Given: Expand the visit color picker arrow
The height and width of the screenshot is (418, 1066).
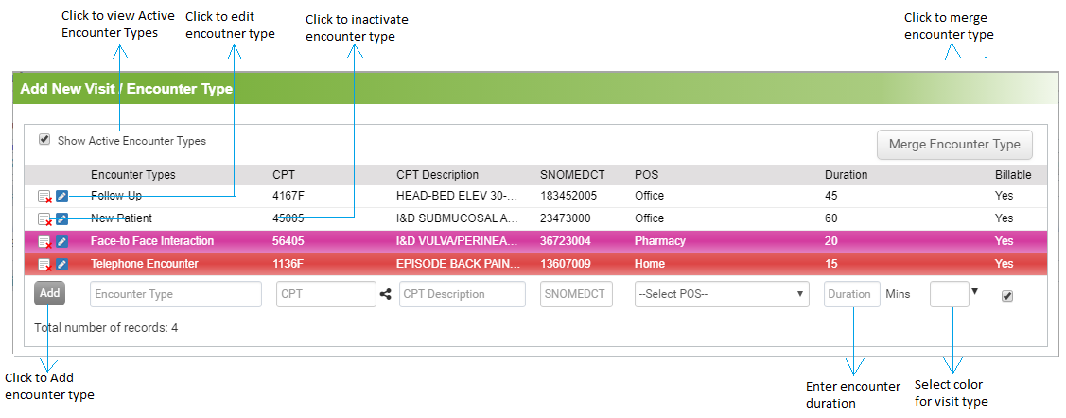Looking at the screenshot, I should click(975, 291).
